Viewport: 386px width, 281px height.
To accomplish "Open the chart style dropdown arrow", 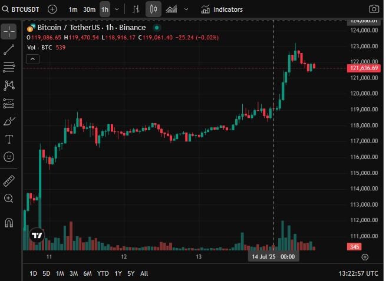I will [186, 9].
